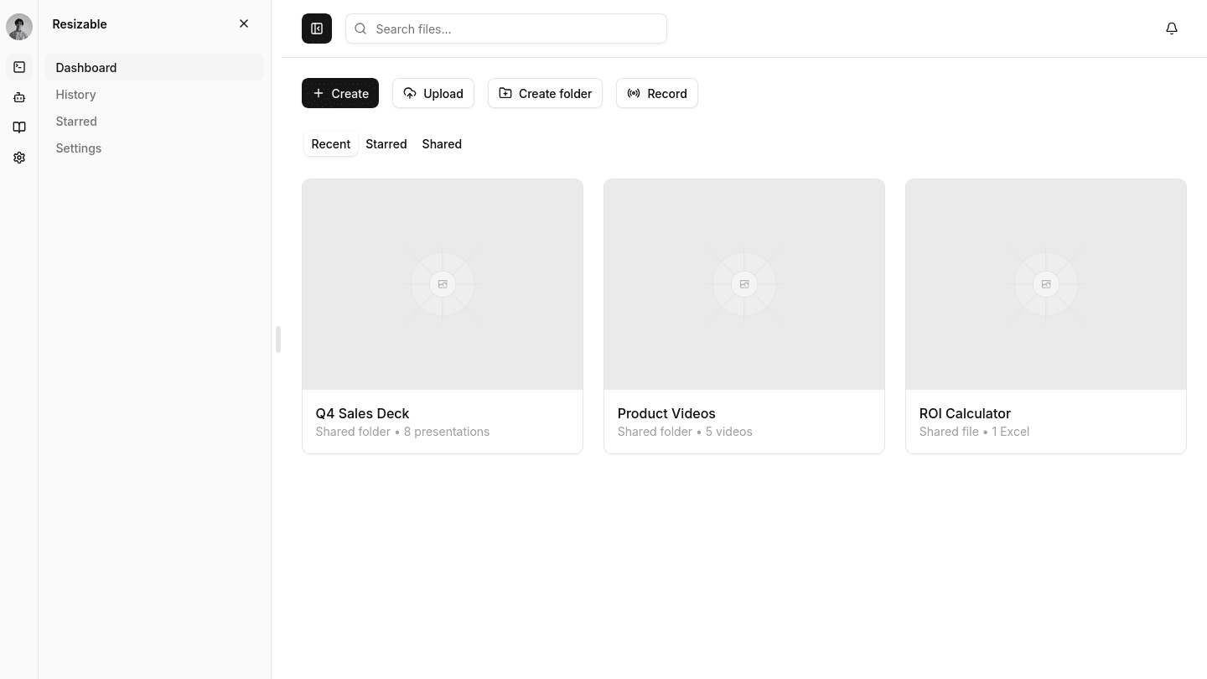Click the Upload button

tap(433, 93)
